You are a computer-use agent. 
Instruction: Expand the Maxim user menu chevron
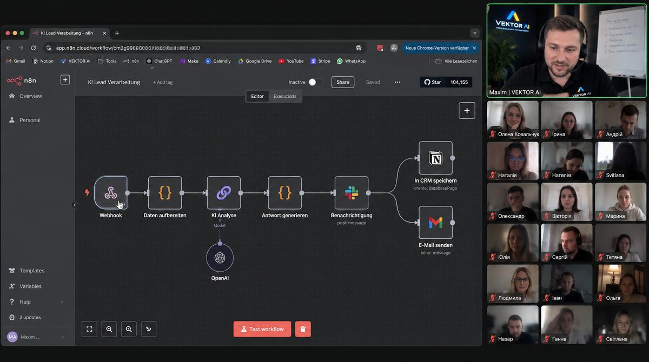pyautogui.click(x=63, y=337)
